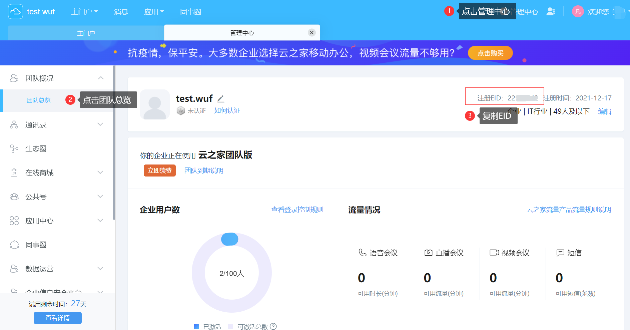Close the 管理中心 tab
Viewport: 630px width, 330px height.
tap(312, 32)
